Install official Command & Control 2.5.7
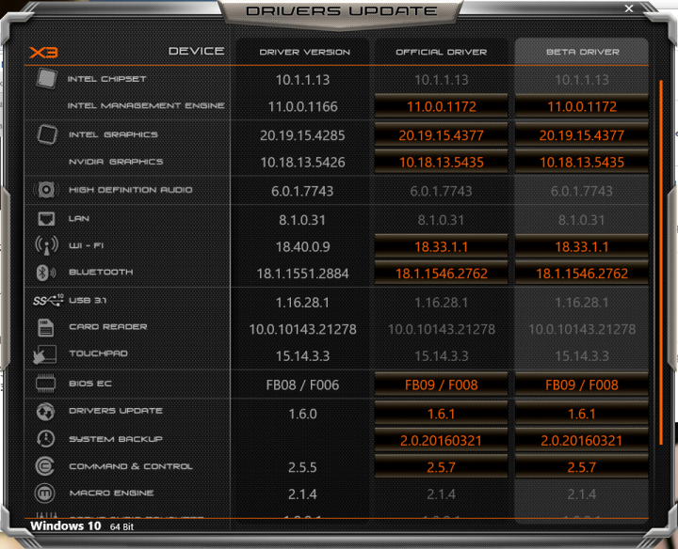Screen dimensions: 678x549 pos(441,467)
